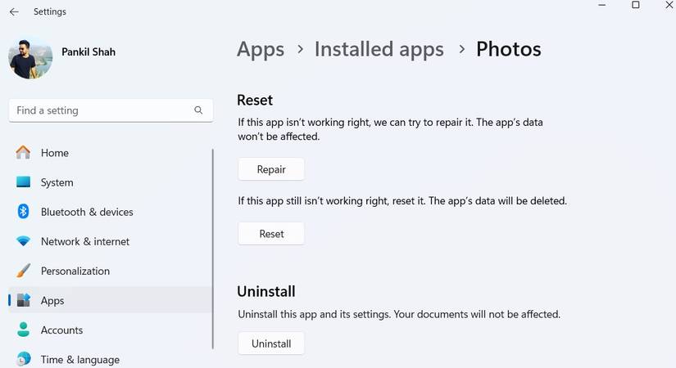
Task: Click the Uninstall button
Action: (271, 343)
